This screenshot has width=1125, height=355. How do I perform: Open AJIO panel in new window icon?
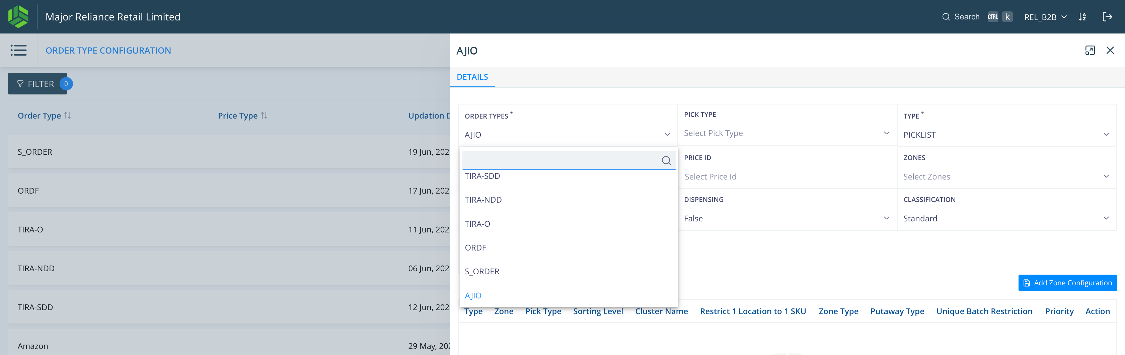1090,50
